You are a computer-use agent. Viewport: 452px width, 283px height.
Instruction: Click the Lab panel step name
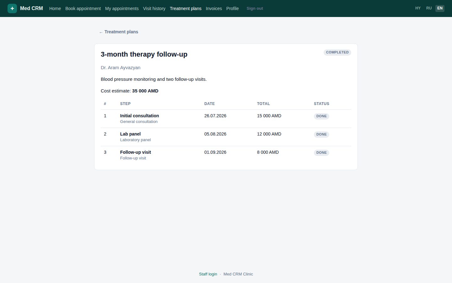[x=130, y=134]
